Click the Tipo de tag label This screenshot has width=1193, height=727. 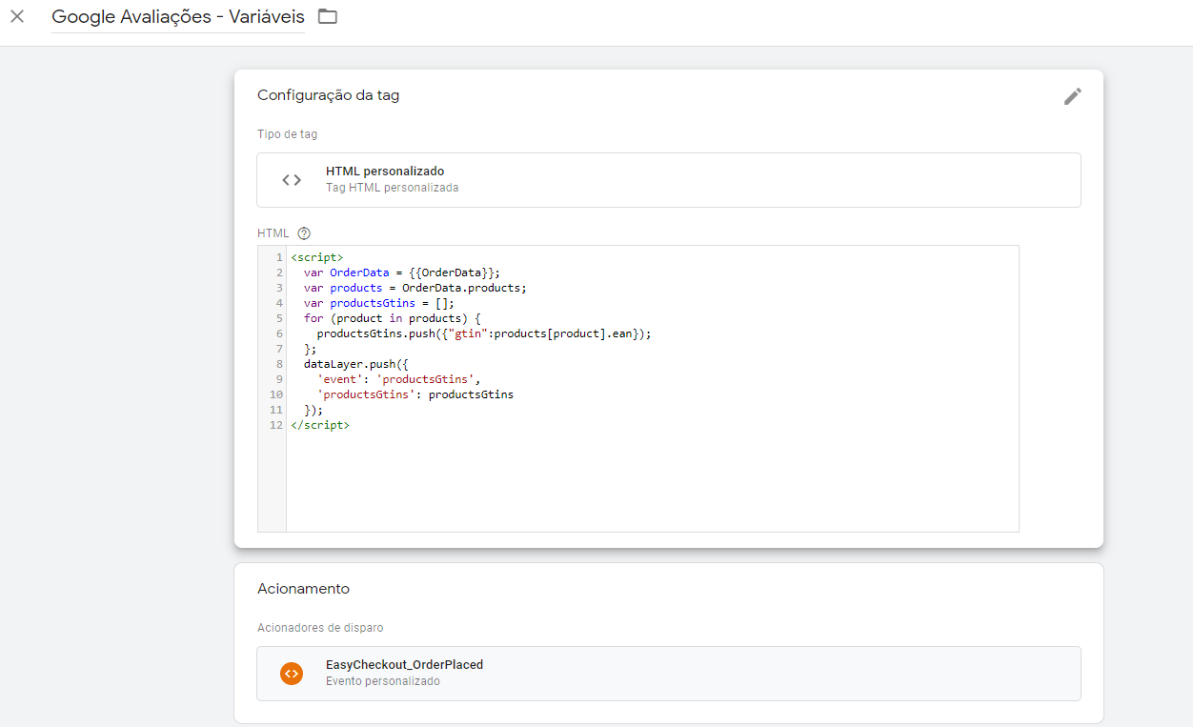pyautogui.click(x=288, y=134)
